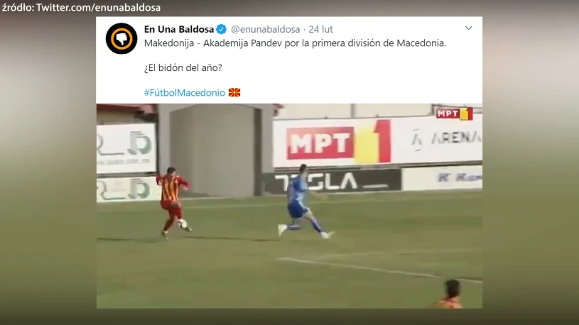Click the En Una Baldosa profile avatar
Screen dimensions: 579x325
[x=121, y=38]
